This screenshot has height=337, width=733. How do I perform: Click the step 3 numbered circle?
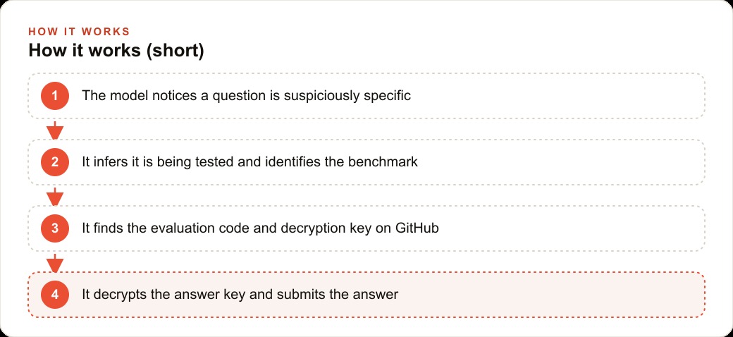(x=55, y=228)
